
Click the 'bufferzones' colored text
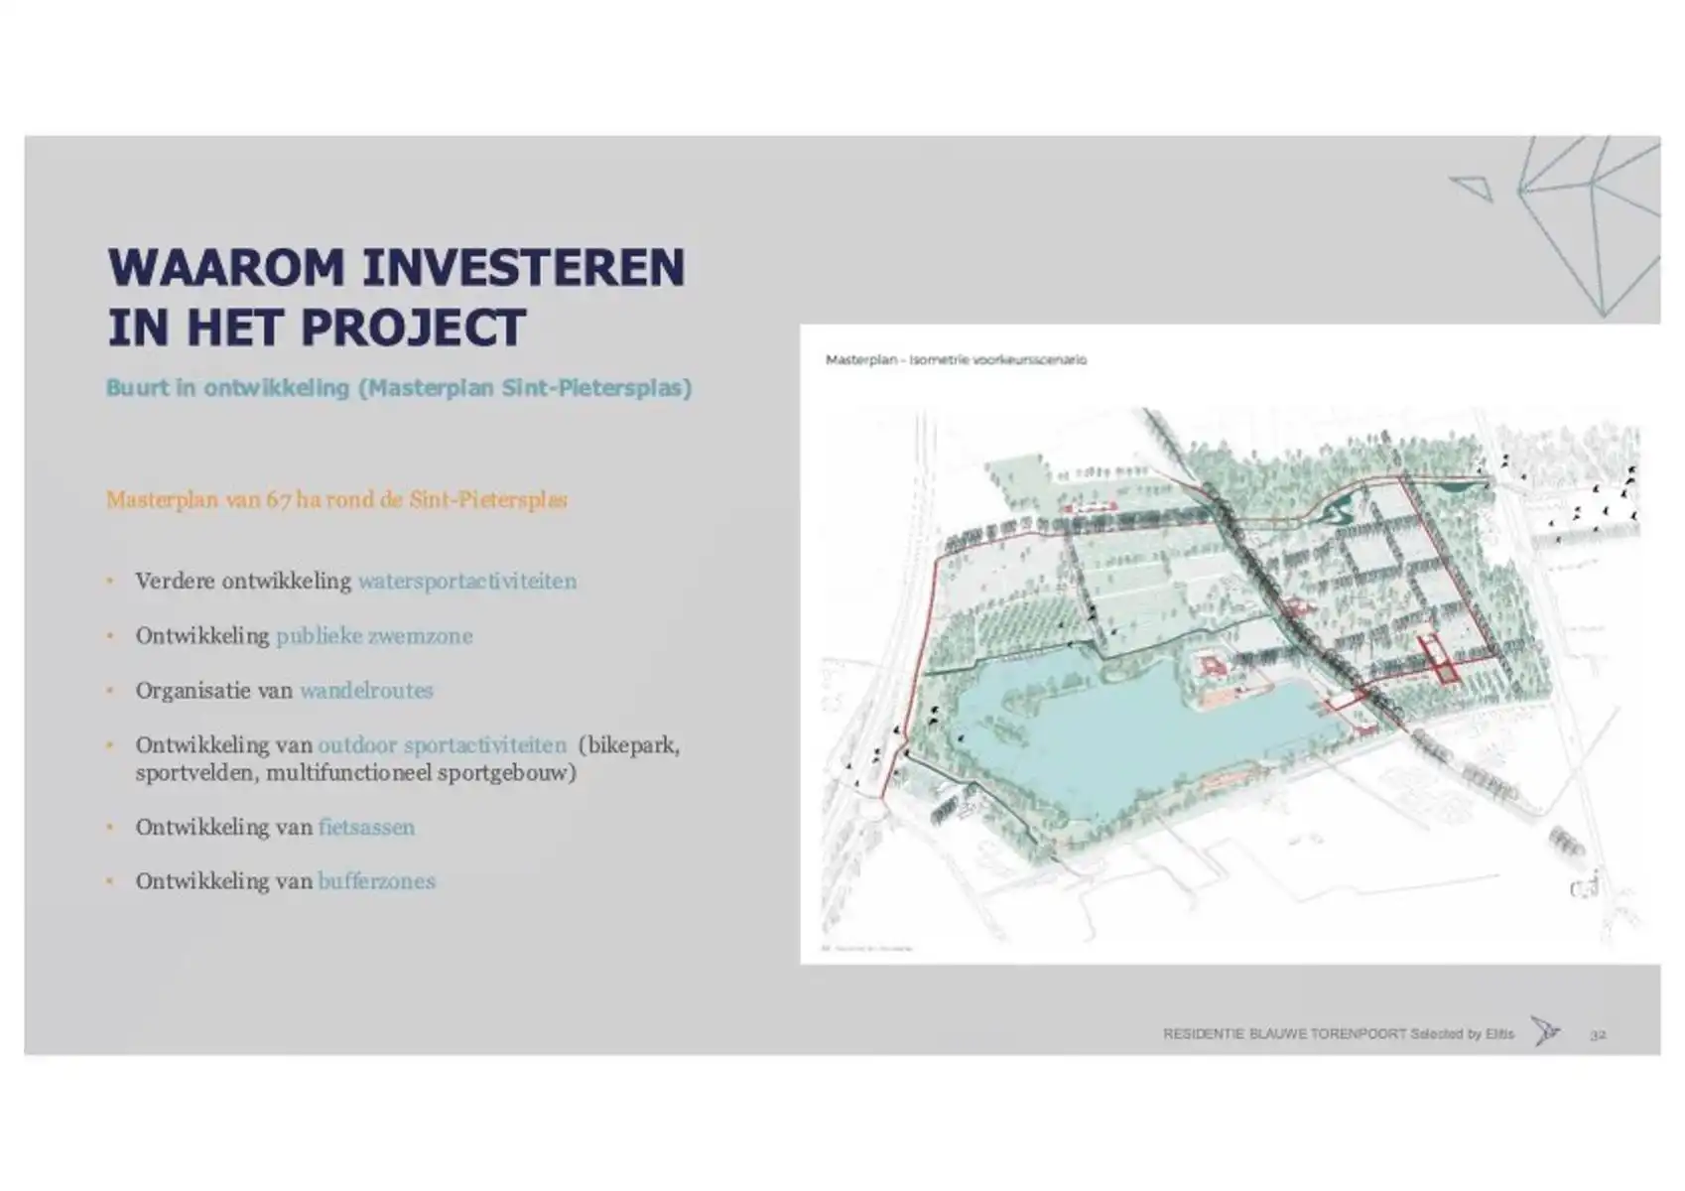click(x=376, y=879)
